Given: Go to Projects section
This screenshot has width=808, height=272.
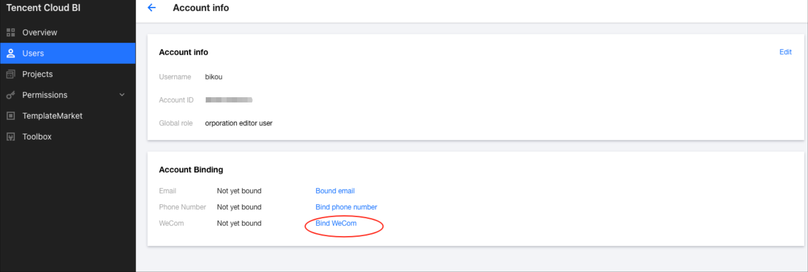Looking at the screenshot, I should point(37,74).
